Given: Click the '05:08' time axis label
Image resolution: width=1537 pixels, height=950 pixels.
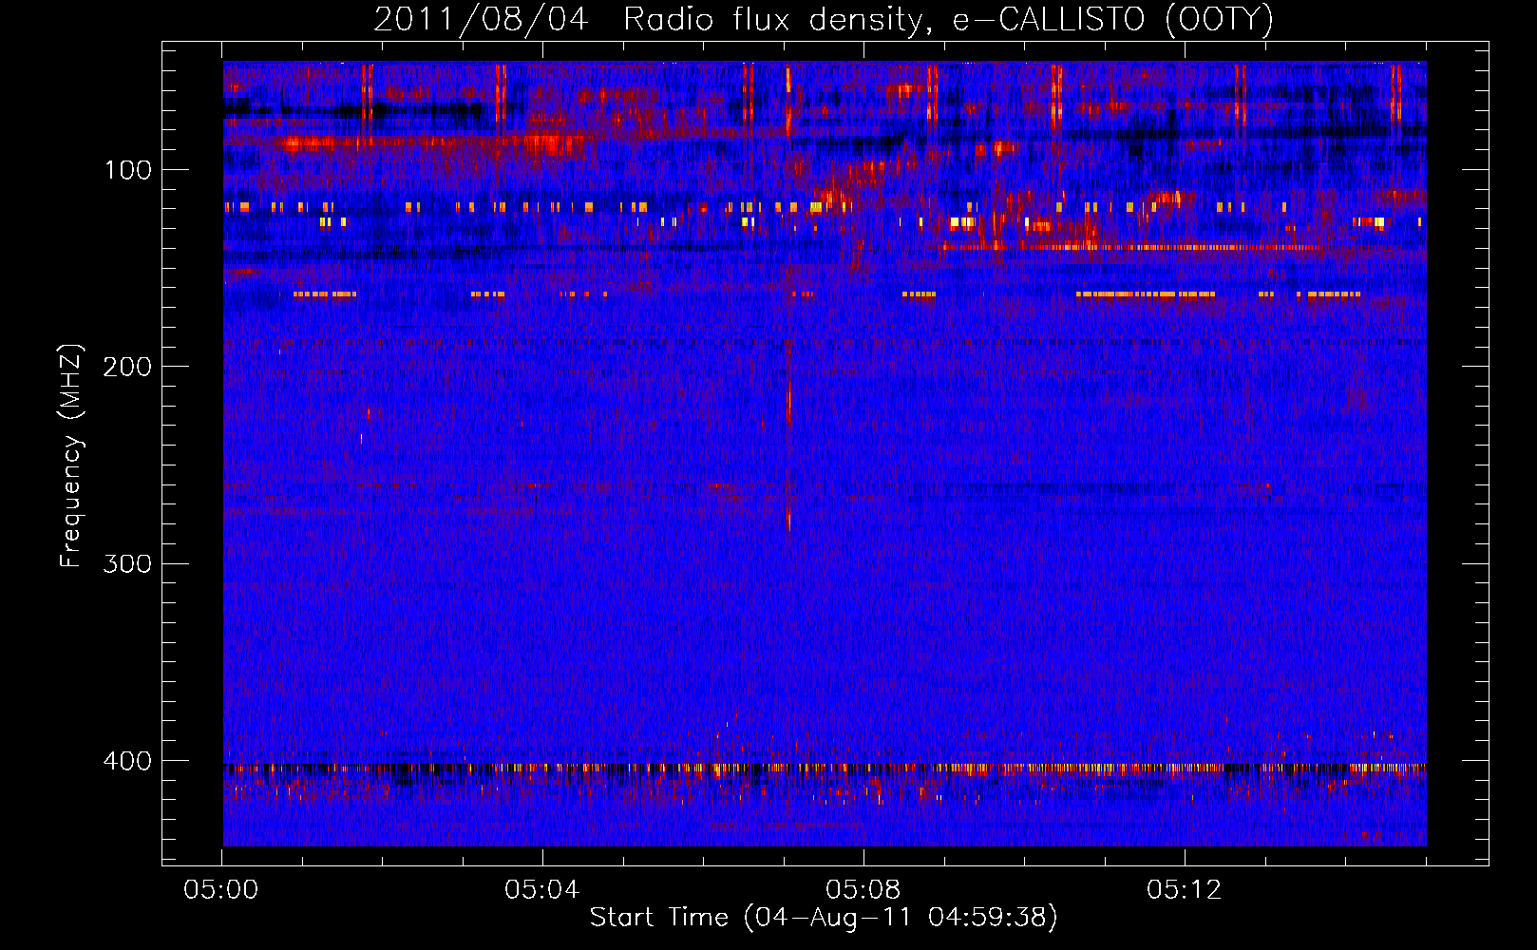Looking at the screenshot, I should pos(863,890).
